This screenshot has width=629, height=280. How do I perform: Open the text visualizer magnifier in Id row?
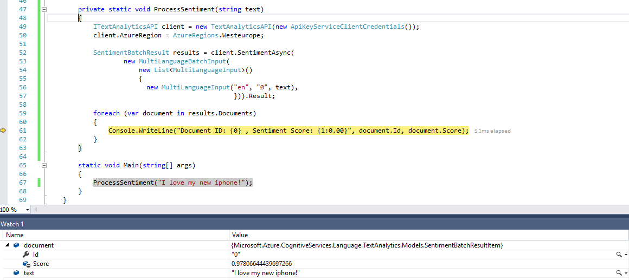(619, 255)
